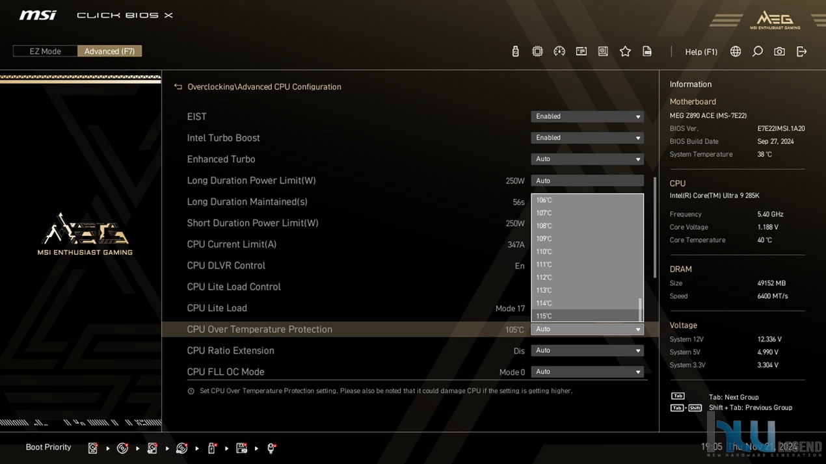Click the 347A current limit value
The height and width of the screenshot is (464, 826).
(x=516, y=245)
